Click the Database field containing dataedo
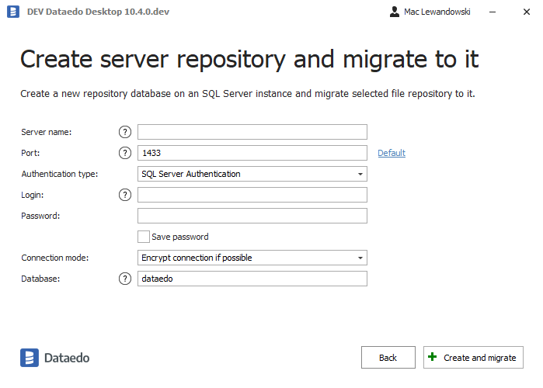This screenshot has width=543, height=388. pyautogui.click(x=252, y=279)
